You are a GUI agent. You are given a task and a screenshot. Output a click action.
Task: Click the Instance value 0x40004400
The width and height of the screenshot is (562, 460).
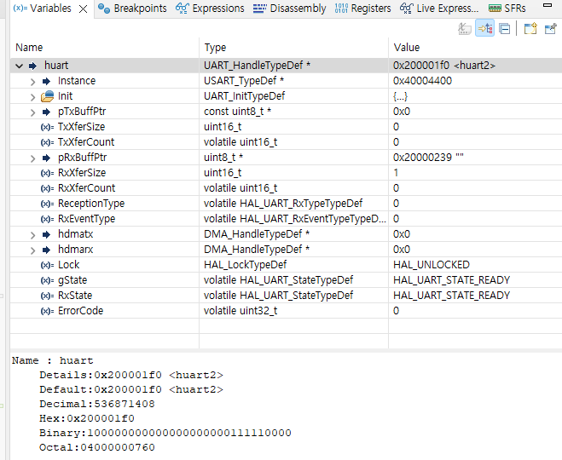(422, 81)
